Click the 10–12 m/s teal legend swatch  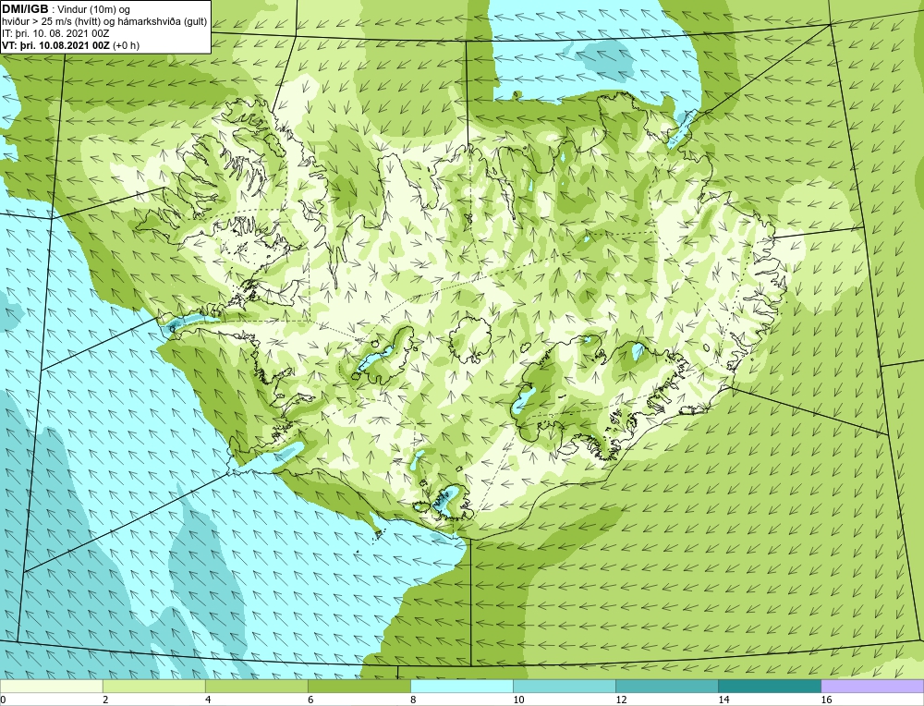(564, 686)
